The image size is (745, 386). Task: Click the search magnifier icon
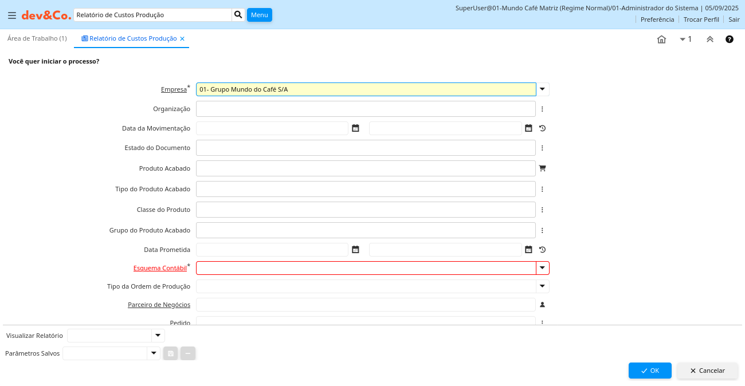tap(238, 15)
